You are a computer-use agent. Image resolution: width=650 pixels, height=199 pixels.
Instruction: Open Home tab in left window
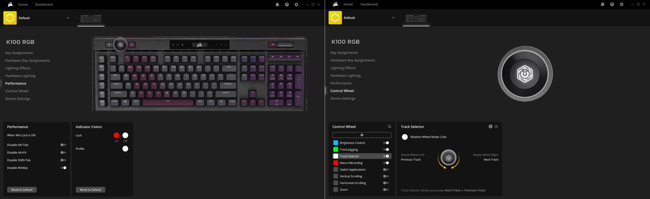pyautogui.click(x=23, y=5)
